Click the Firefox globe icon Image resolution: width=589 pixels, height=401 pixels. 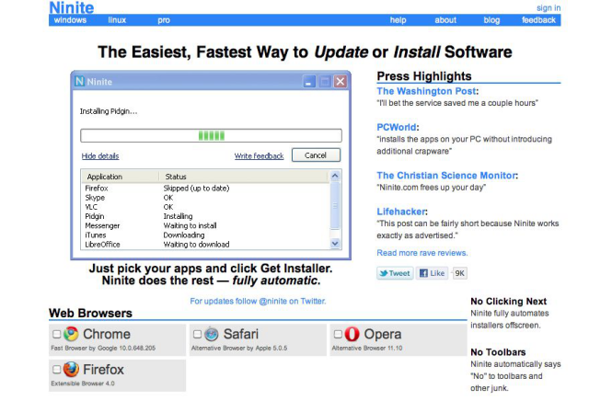[x=71, y=370]
